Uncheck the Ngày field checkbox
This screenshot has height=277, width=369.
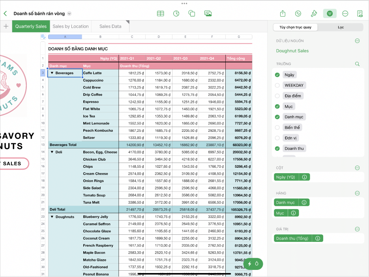click(277, 75)
